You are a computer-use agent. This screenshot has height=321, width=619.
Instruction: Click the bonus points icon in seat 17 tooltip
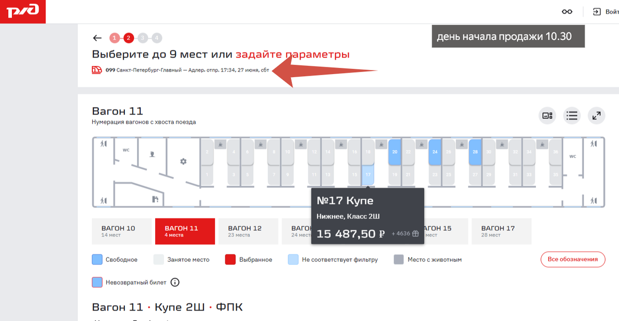click(415, 234)
